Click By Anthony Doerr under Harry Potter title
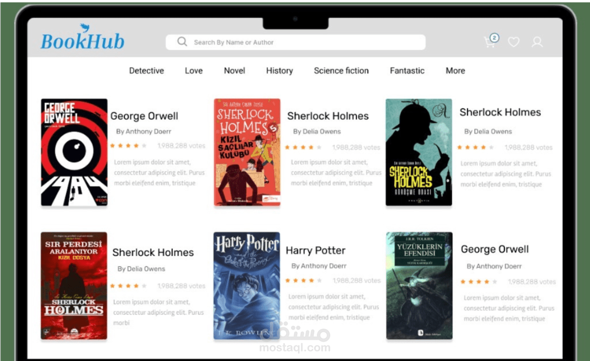Image resolution: width=590 pixels, height=361 pixels. tap(319, 266)
